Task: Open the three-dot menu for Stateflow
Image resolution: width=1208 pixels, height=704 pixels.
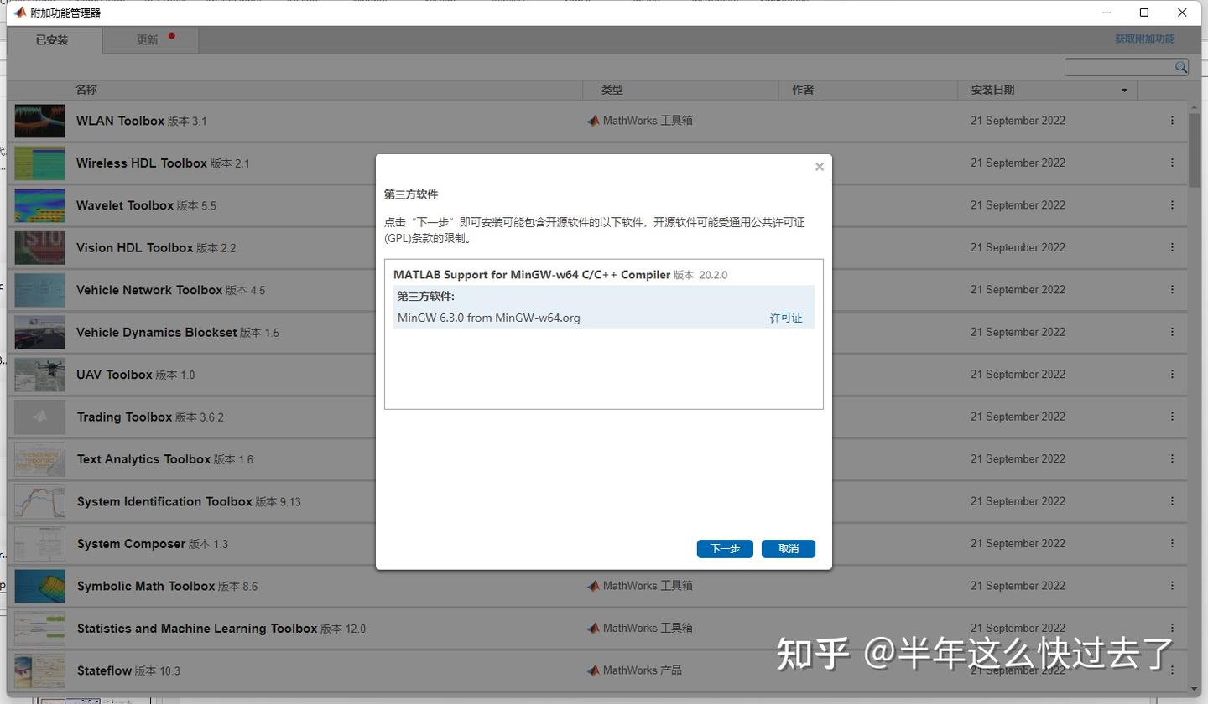Action: pyautogui.click(x=1172, y=670)
